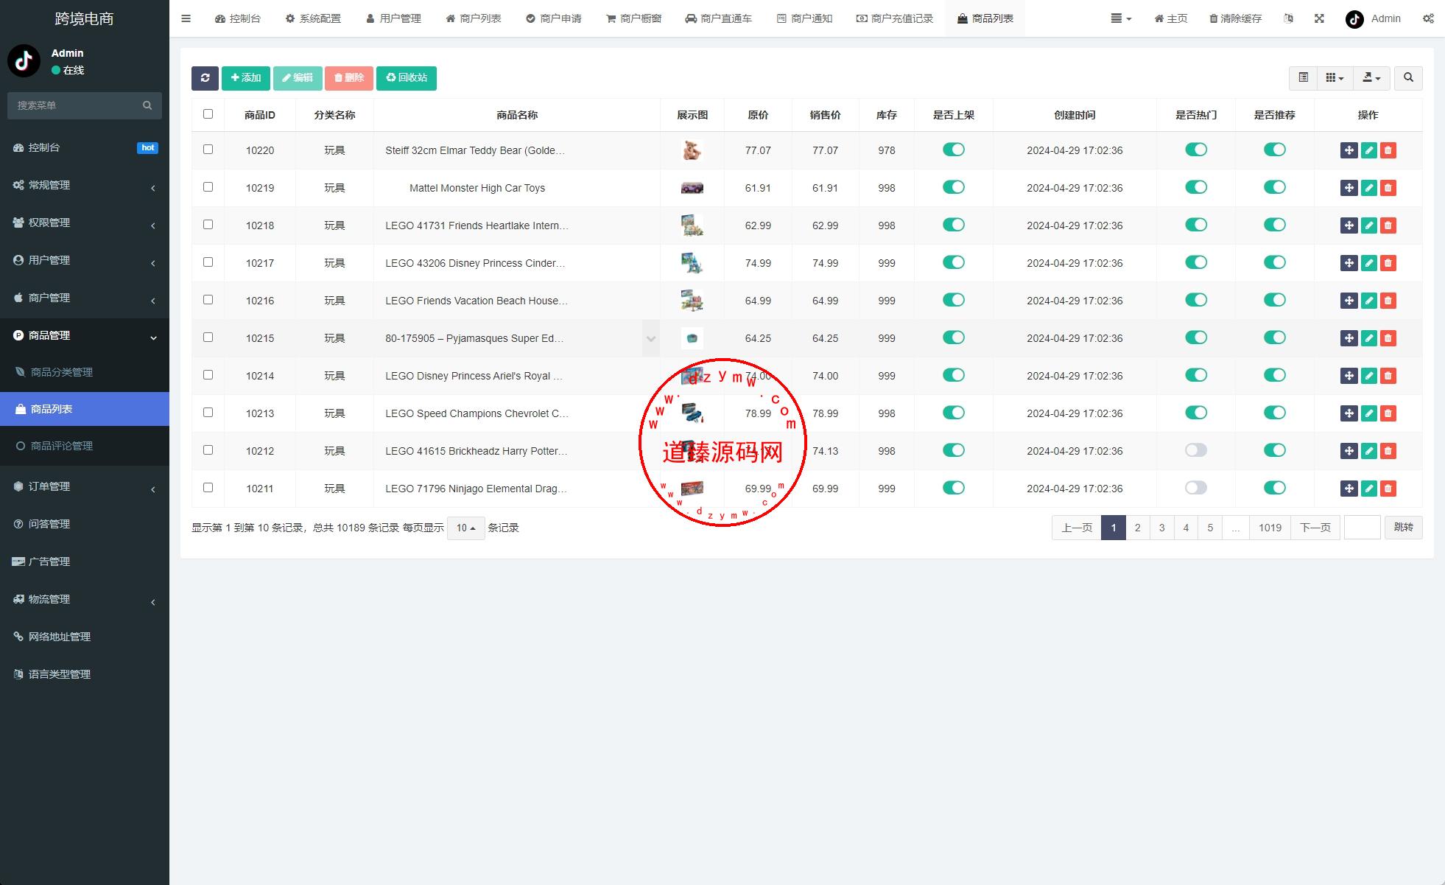The width and height of the screenshot is (1445, 885).
Task: Open 商品评论管理 in sidebar
Action: [85, 446]
